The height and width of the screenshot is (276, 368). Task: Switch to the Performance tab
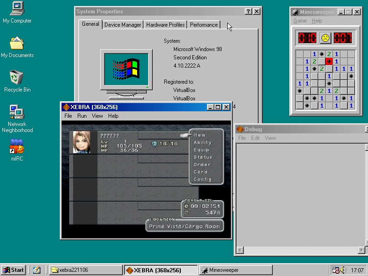pos(204,25)
